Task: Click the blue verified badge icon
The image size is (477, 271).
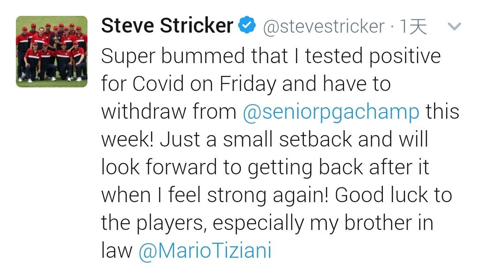Action: (247, 25)
